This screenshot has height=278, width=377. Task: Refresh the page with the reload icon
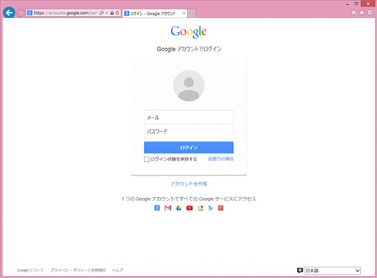[117, 13]
